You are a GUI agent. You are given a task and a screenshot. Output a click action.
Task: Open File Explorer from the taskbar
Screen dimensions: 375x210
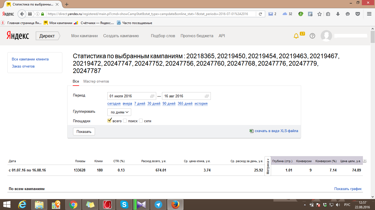(39, 205)
